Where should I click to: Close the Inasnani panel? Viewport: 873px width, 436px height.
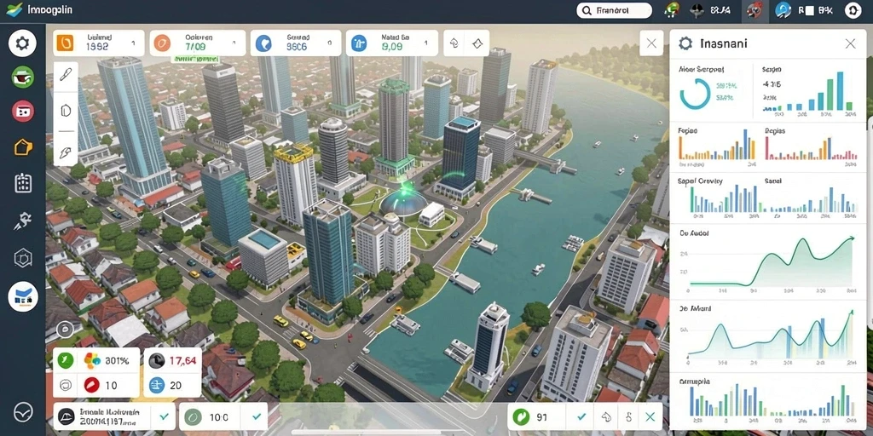click(850, 44)
